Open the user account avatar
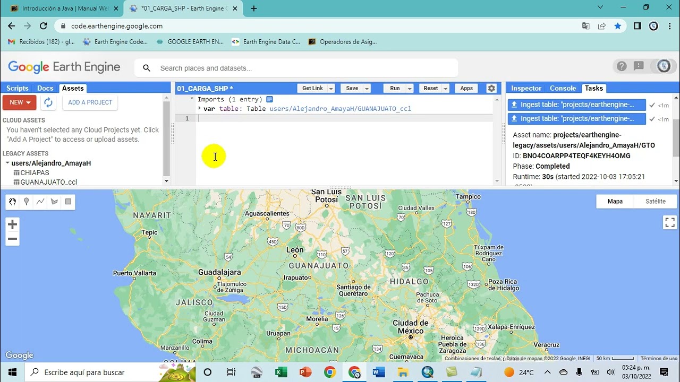The height and width of the screenshot is (382, 680). 664,66
